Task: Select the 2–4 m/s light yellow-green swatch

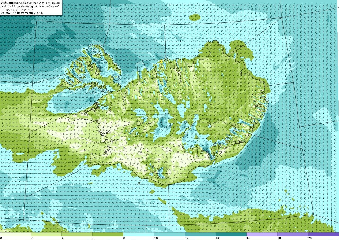Action: coord(46,234)
